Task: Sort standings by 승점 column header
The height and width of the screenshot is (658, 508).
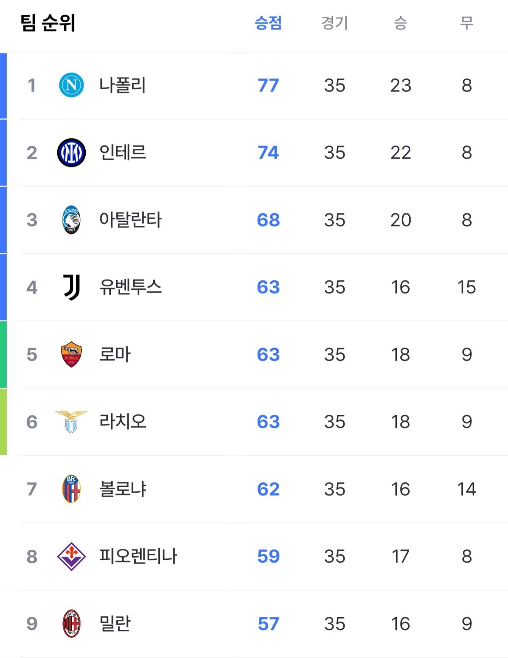Action: click(x=268, y=23)
